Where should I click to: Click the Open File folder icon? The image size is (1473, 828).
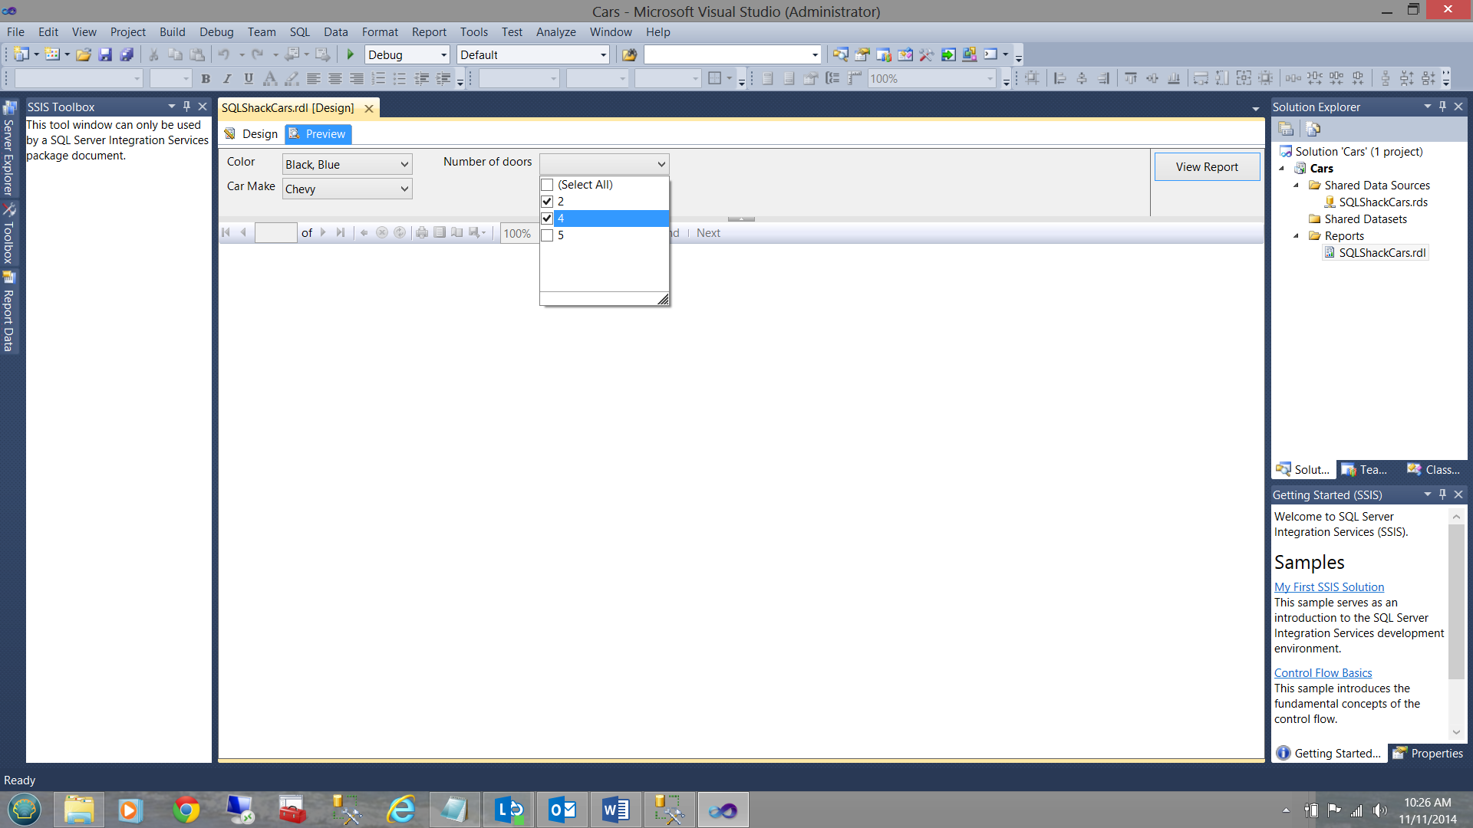[x=84, y=54]
